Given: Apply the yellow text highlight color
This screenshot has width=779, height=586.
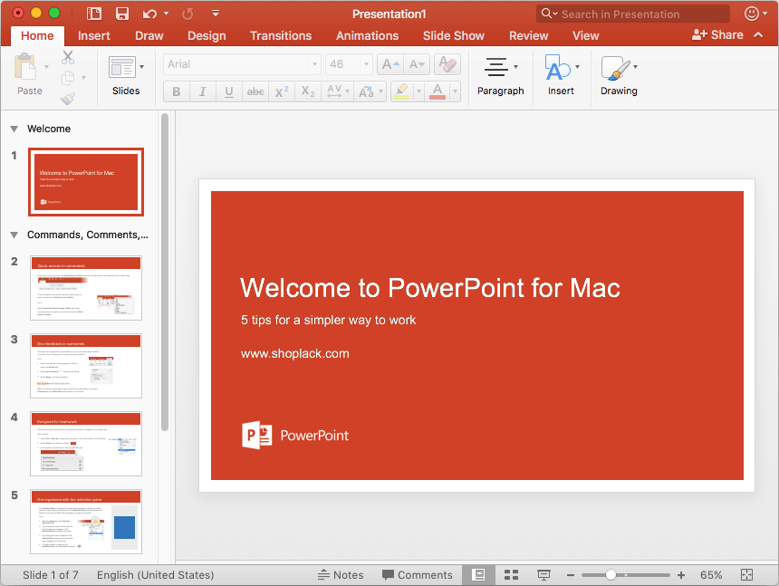Looking at the screenshot, I should coord(401,91).
